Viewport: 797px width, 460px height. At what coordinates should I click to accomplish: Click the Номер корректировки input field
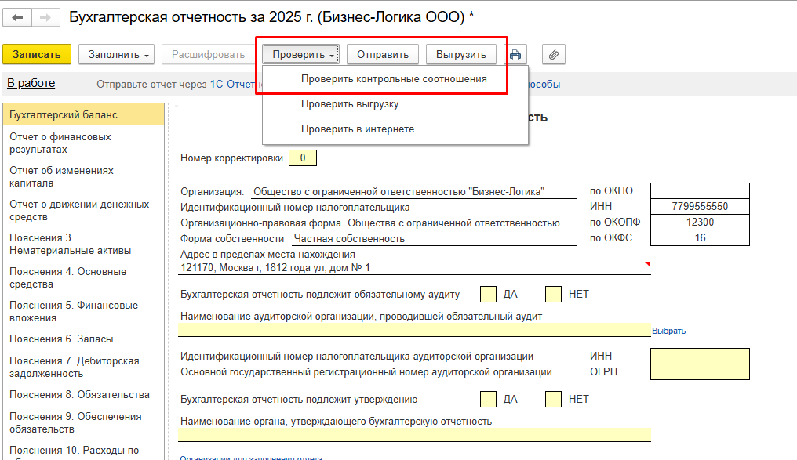(x=303, y=158)
